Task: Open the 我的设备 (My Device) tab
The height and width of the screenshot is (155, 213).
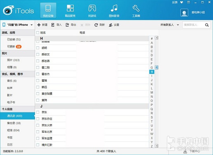Action: click(x=48, y=10)
